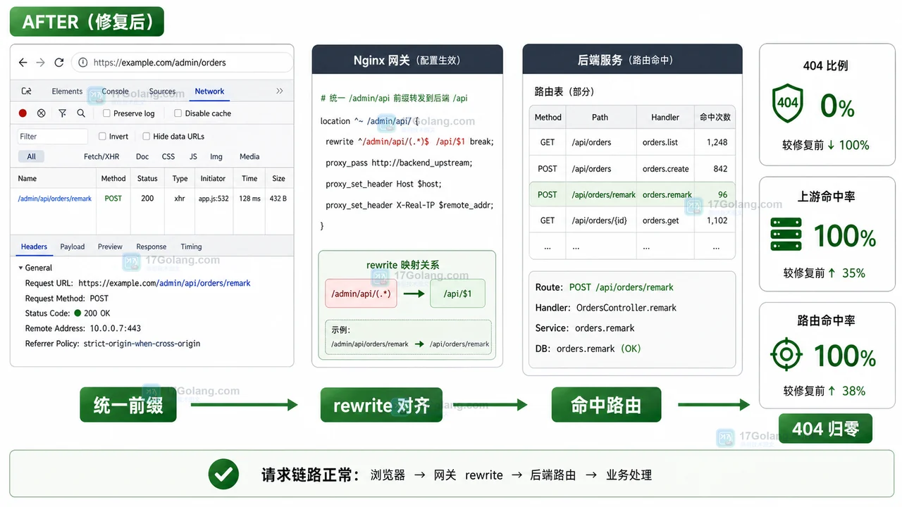Click Status Code 200 OK value
The width and height of the screenshot is (902, 507).
[92, 313]
